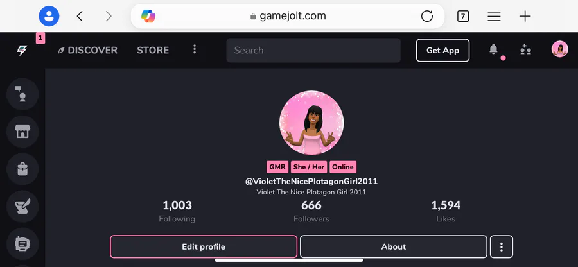Viewport: 578px width, 267px height.
Task: Go to the Discover tab
Action: pyautogui.click(x=88, y=51)
